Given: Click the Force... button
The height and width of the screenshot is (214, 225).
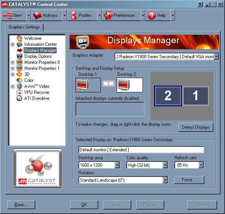Looking at the screenshot, I should pyautogui.click(x=189, y=180).
